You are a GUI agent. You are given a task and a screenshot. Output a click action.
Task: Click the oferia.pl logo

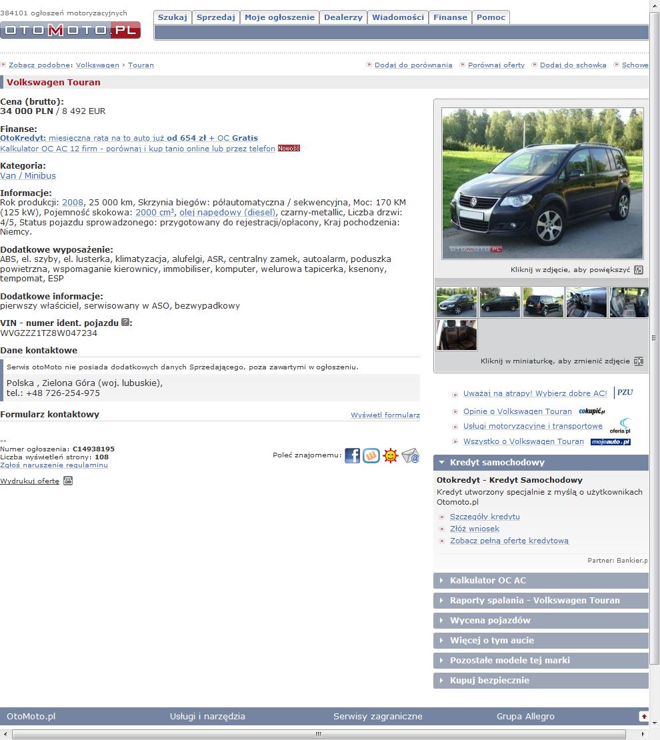coord(621,426)
